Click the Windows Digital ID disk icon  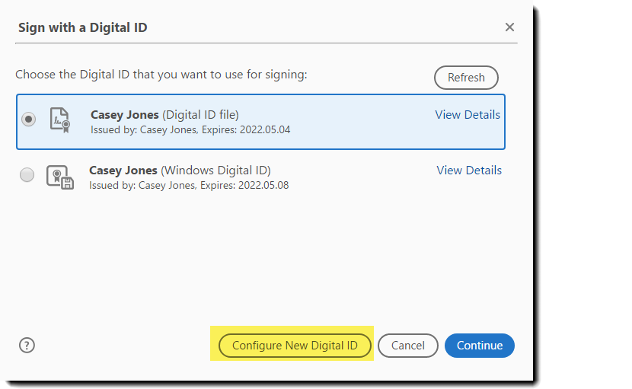click(x=59, y=176)
